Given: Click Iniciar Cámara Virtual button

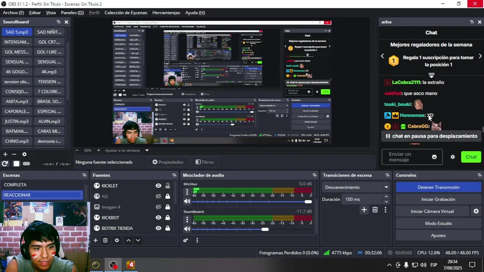Looking at the screenshot, I should 432,211.
